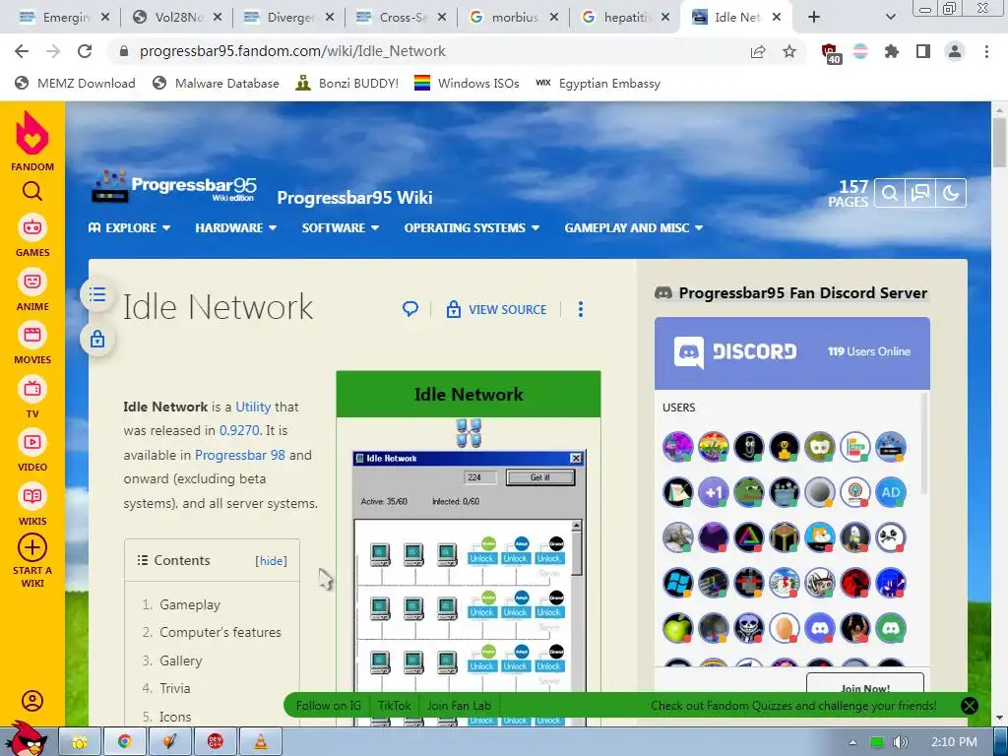Open the article more options dots
Viewport: 1008px width, 756px height.
pos(581,309)
